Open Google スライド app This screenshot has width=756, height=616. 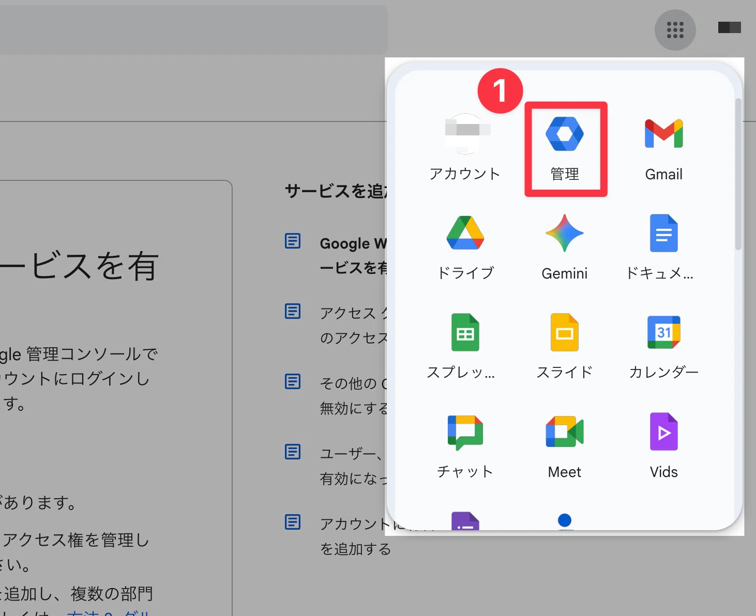(564, 346)
